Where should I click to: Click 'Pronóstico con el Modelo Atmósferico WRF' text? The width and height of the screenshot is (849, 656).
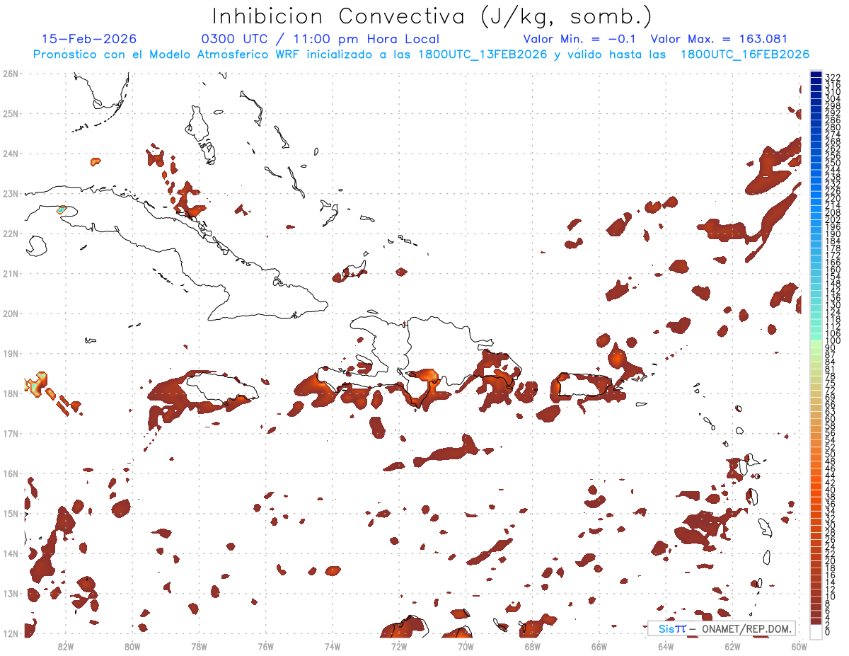point(166,54)
